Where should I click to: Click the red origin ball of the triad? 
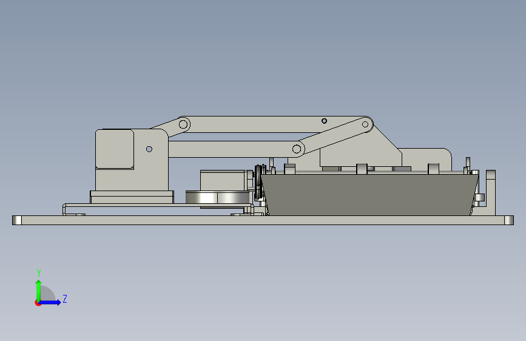point(38,303)
